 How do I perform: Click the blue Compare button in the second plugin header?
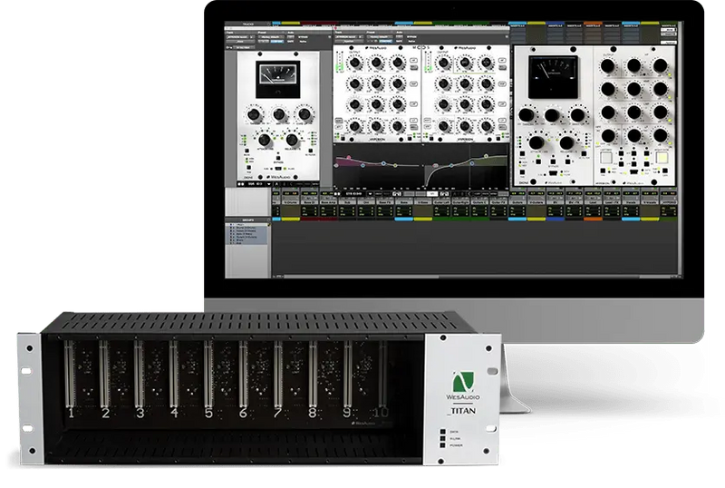point(386,41)
